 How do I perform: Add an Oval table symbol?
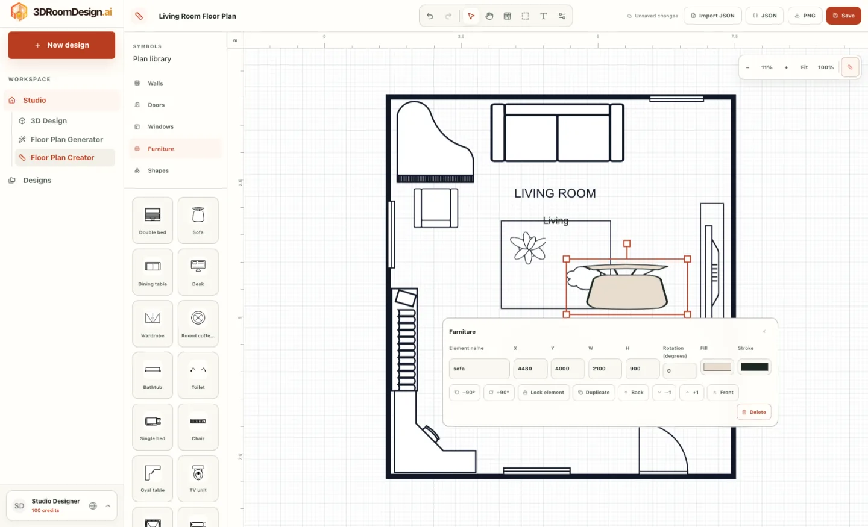click(153, 479)
